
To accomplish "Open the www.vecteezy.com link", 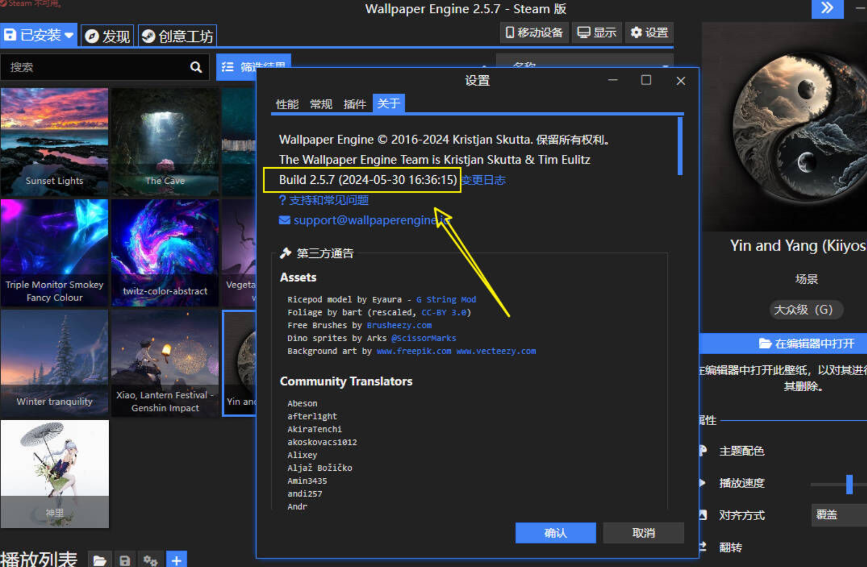I will pyautogui.click(x=496, y=351).
